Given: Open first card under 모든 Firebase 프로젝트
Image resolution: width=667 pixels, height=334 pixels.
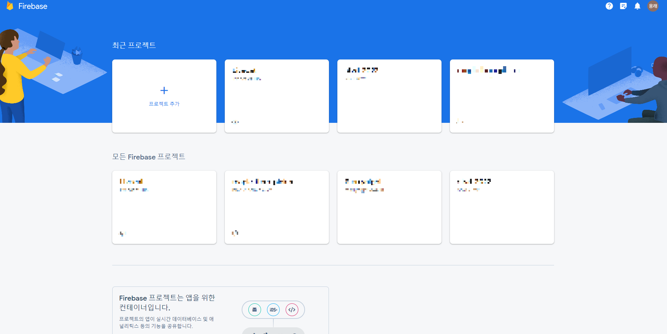Looking at the screenshot, I should [x=164, y=207].
